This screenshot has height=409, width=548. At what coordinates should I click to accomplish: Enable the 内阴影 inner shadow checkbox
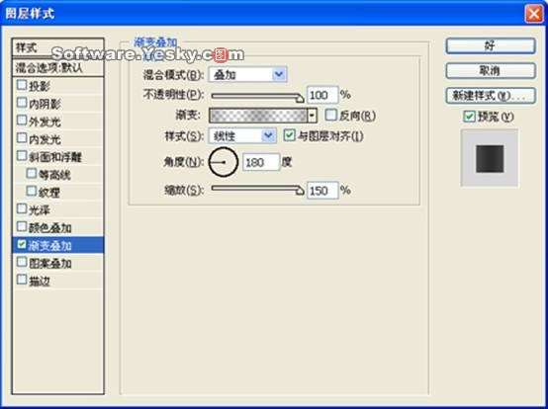[22, 103]
